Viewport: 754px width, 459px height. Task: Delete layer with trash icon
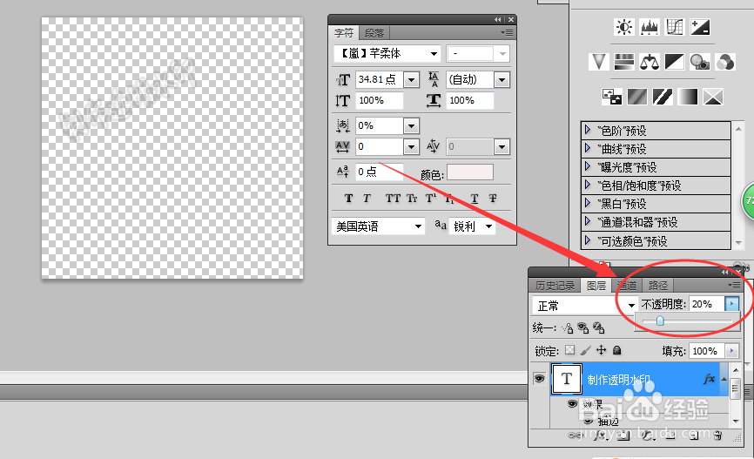pos(718,435)
